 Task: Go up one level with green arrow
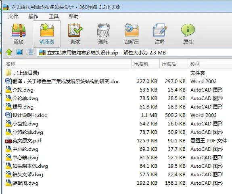(x=9, y=52)
